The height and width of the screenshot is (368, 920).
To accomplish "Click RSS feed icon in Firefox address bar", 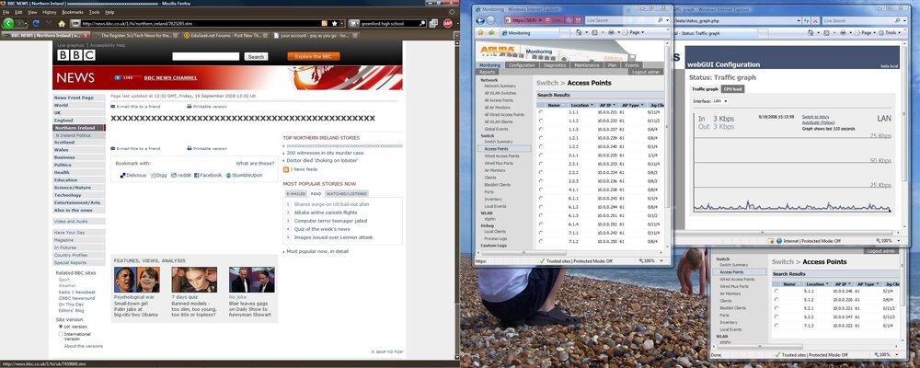I will [325, 24].
